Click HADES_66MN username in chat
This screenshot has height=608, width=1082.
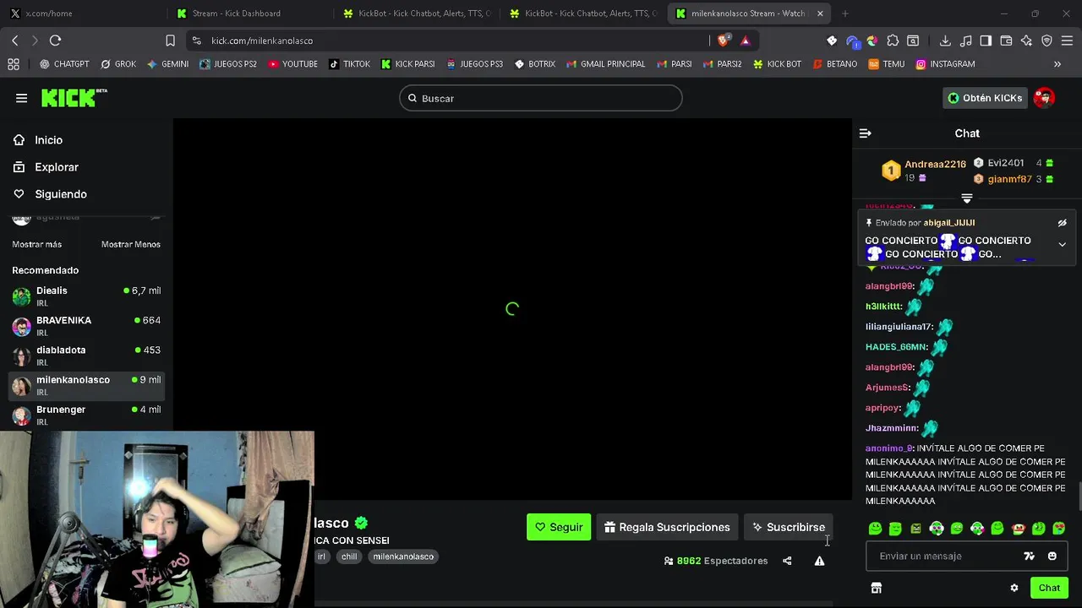coord(897,347)
